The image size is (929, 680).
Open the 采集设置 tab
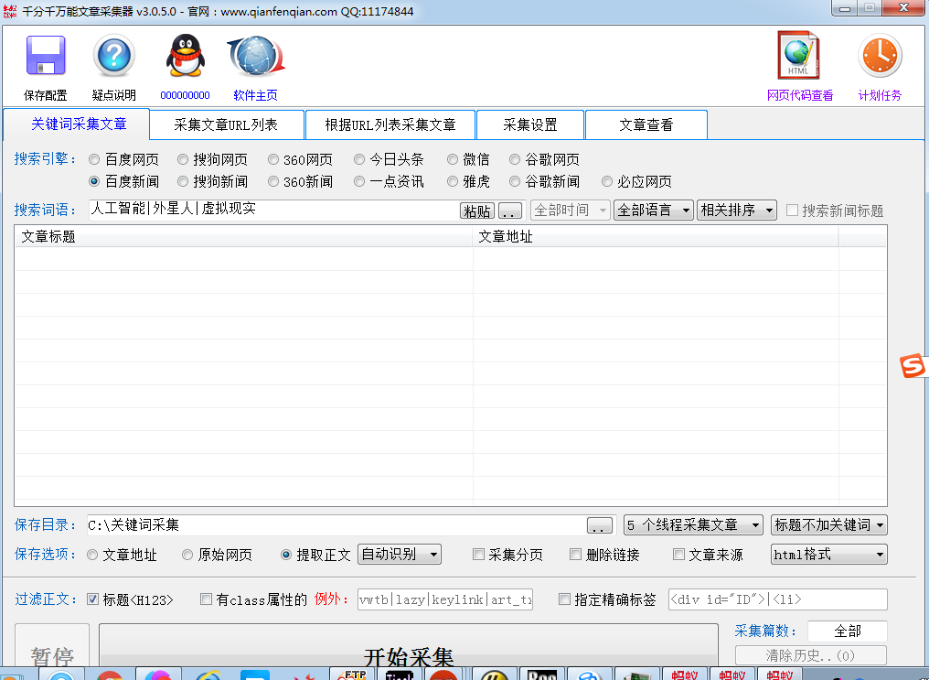point(530,125)
